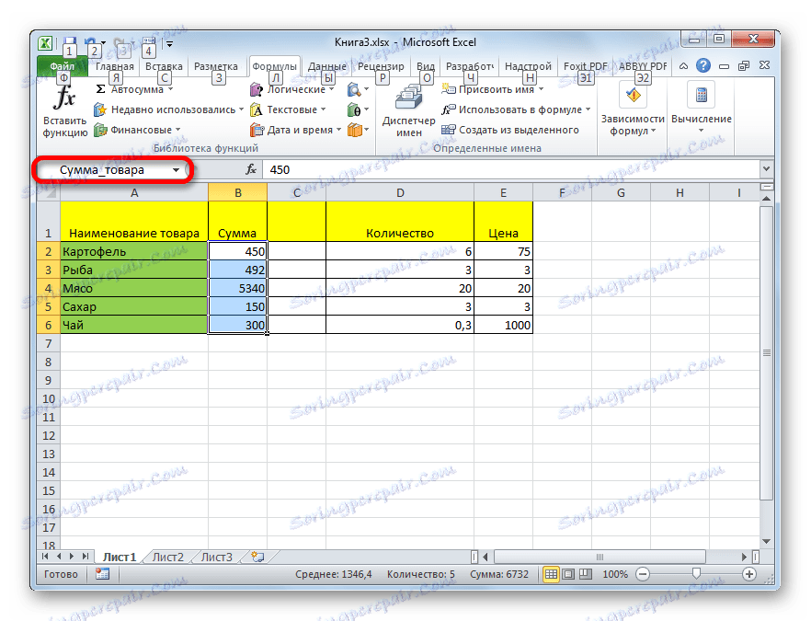811x621 pixels.
Task: Enable Page Break Preview mode
Action: tap(586, 573)
